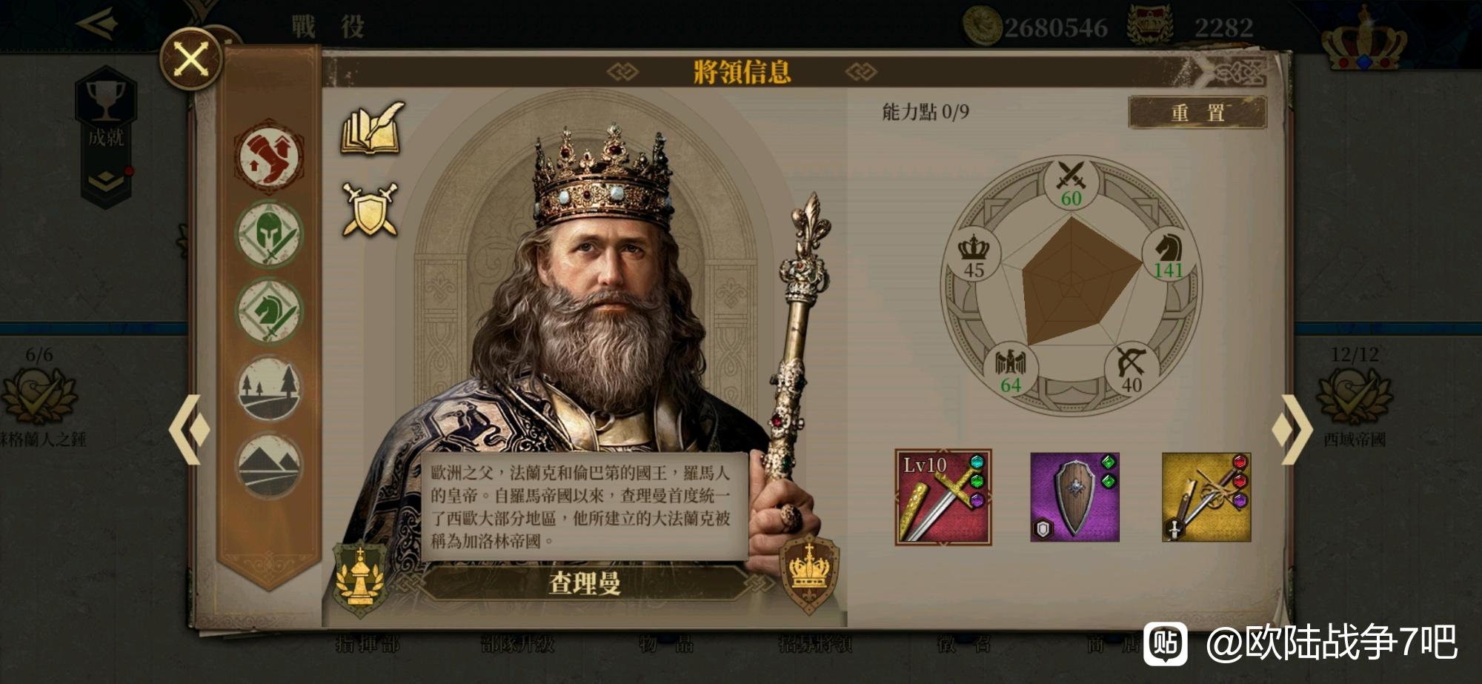
Task: Choose the forest terrain skill icon
Action: click(269, 388)
